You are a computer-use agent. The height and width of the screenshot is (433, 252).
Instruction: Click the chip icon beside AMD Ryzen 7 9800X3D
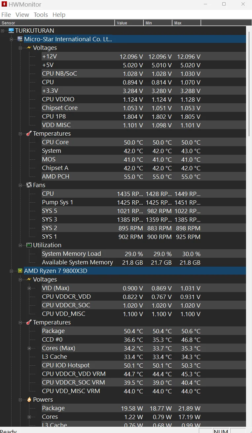(x=20, y=271)
